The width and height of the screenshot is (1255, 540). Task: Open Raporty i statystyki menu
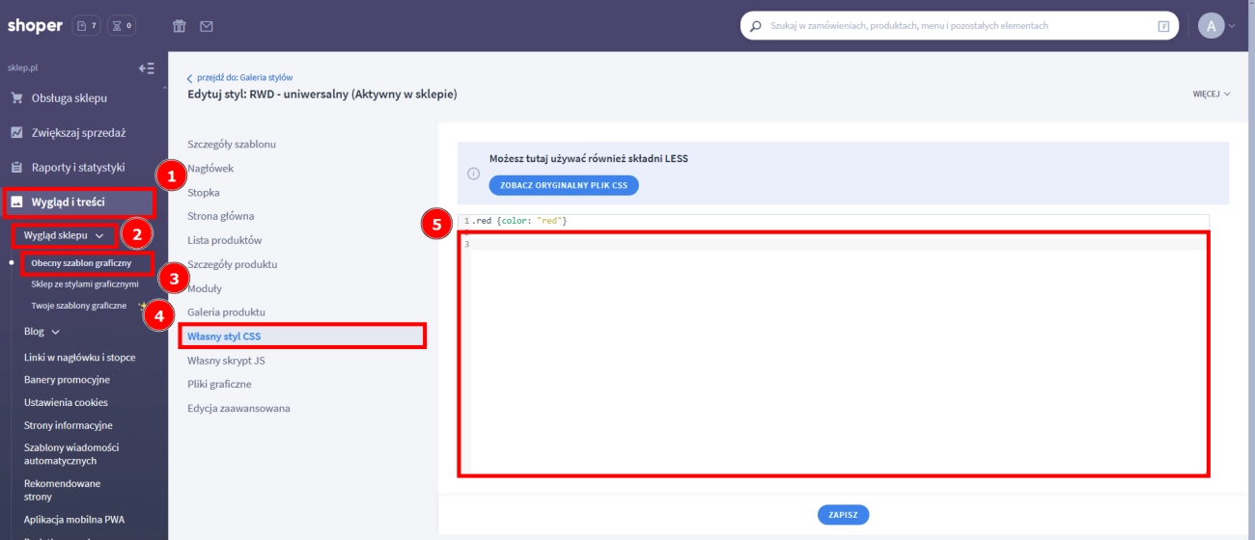77,167
